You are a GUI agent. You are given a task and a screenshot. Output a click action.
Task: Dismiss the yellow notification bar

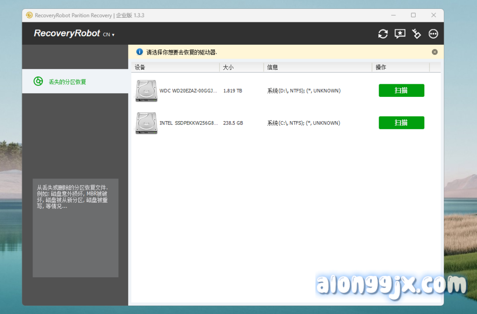[435, 52]
